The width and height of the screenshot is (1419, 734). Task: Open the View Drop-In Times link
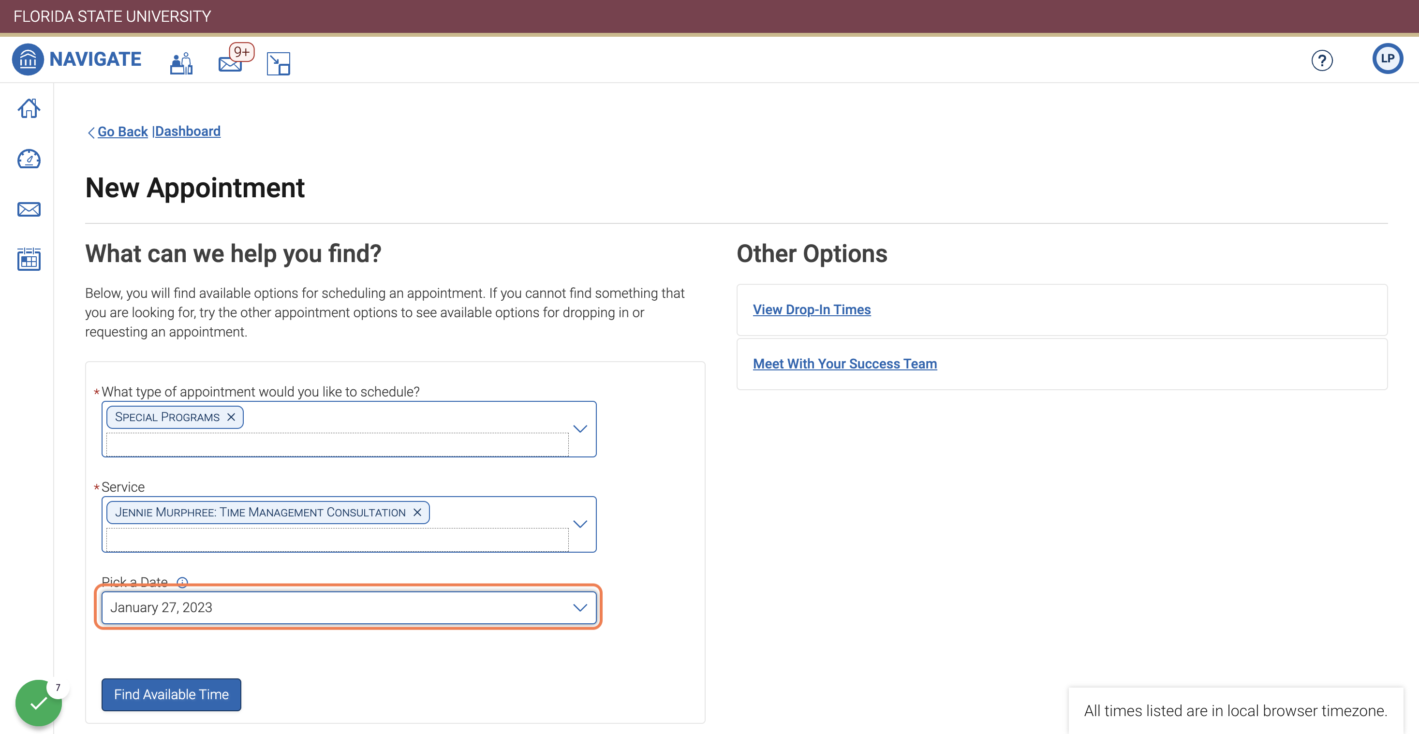click(x=812, y=309)
